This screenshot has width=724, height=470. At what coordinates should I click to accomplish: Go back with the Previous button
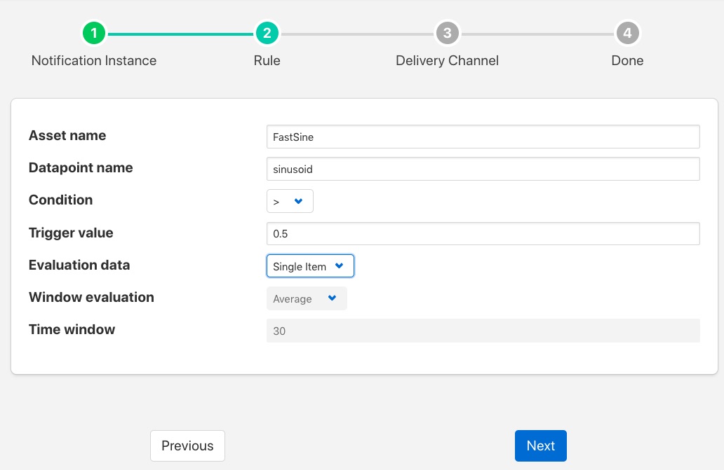coord(187,445)
